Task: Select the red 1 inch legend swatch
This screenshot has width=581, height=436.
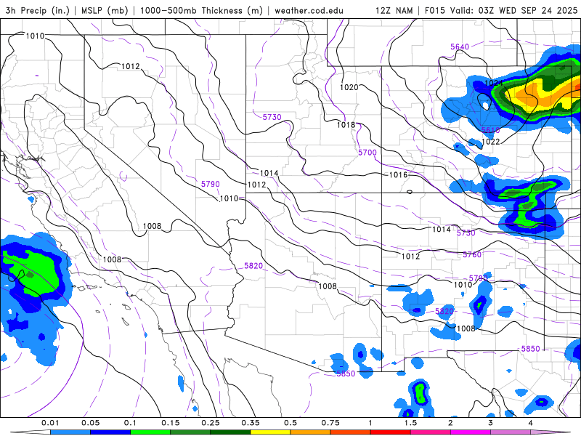Action: click(390, 432)
